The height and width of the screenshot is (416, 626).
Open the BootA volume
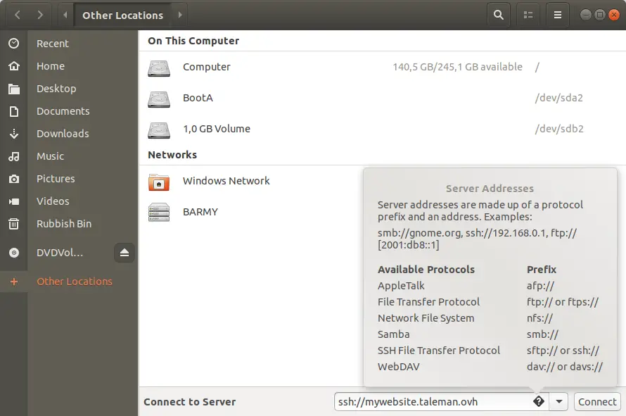198,99
